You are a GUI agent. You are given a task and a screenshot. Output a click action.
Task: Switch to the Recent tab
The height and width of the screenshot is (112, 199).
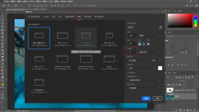(34, 17)
